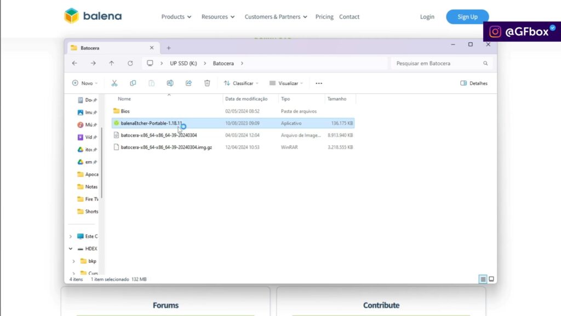
Task: Click the Forums heading on balena page
Action: [165, 305]
